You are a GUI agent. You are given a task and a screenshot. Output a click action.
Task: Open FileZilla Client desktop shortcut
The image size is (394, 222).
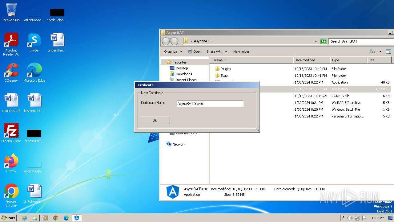click(11, 133)
